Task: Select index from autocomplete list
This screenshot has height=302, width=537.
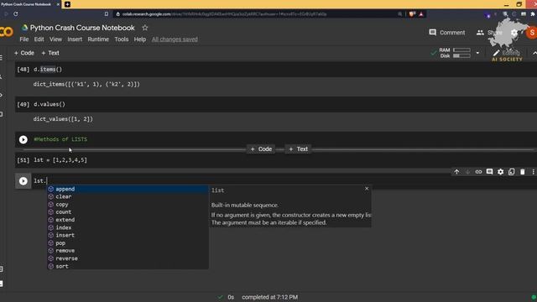Action: point(128,227)
